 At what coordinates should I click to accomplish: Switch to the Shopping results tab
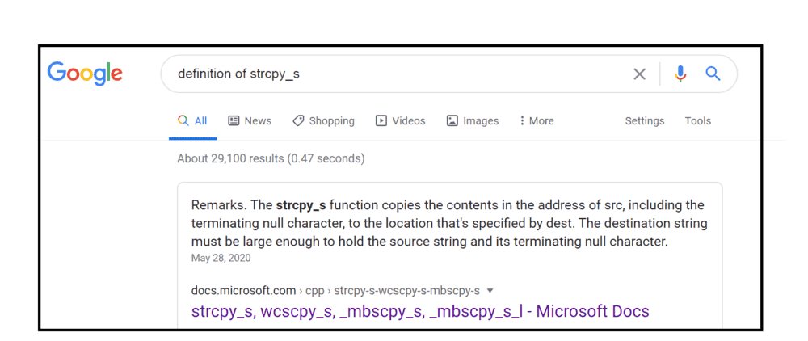pyautogui.click(x=331, y=121)
